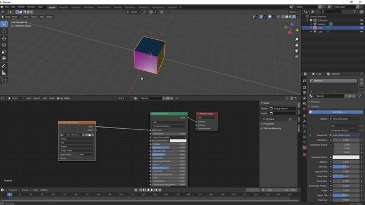Select the Rotate tool
365x205 pixels.
(4, 45)
